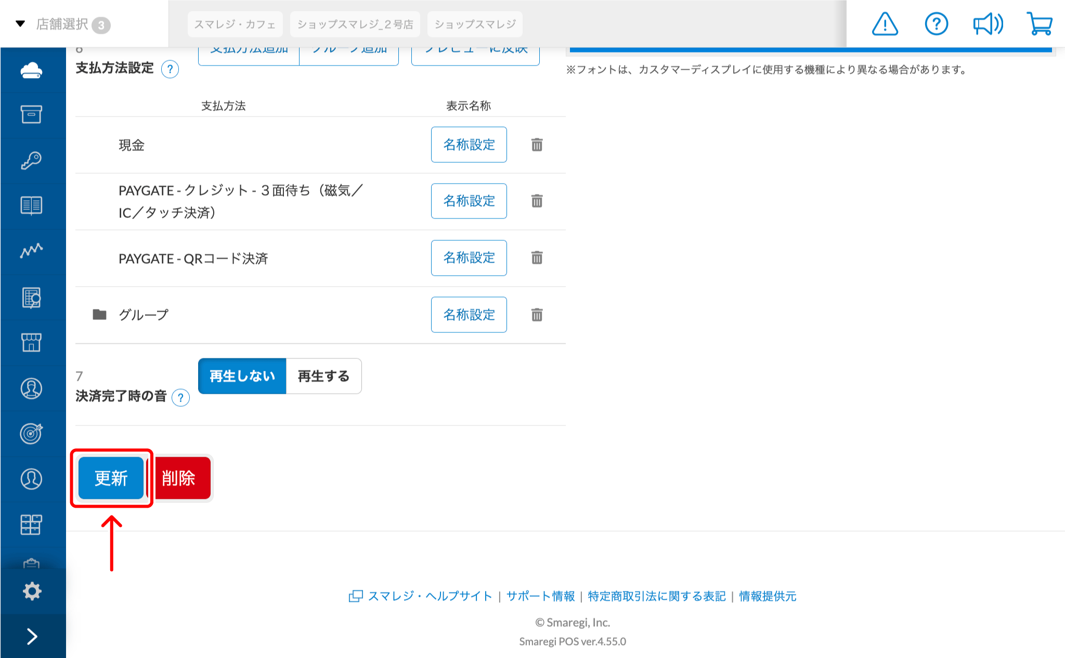Delete the グループ row with trash icon
This screenshot has width=1065, height=658.
(537, 315)
